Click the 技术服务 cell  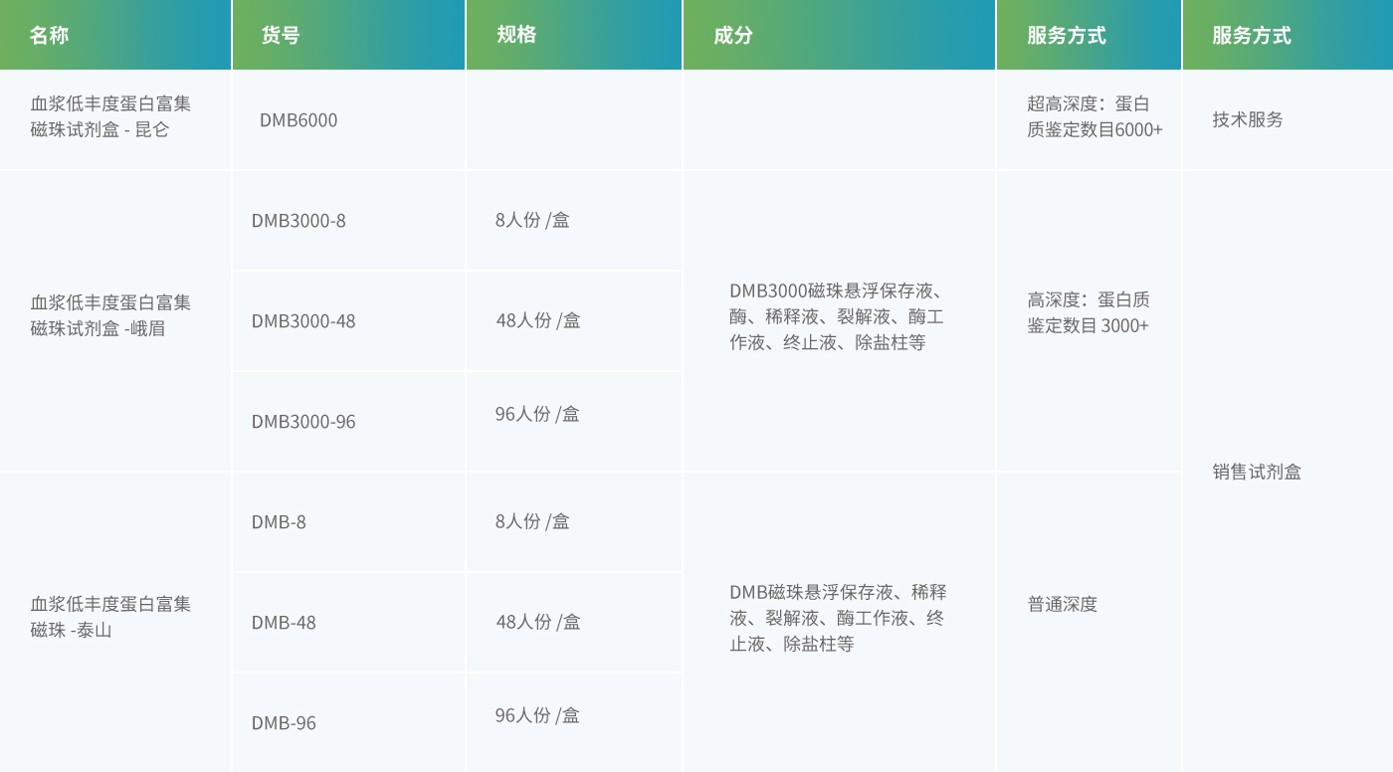point(1248,119)
